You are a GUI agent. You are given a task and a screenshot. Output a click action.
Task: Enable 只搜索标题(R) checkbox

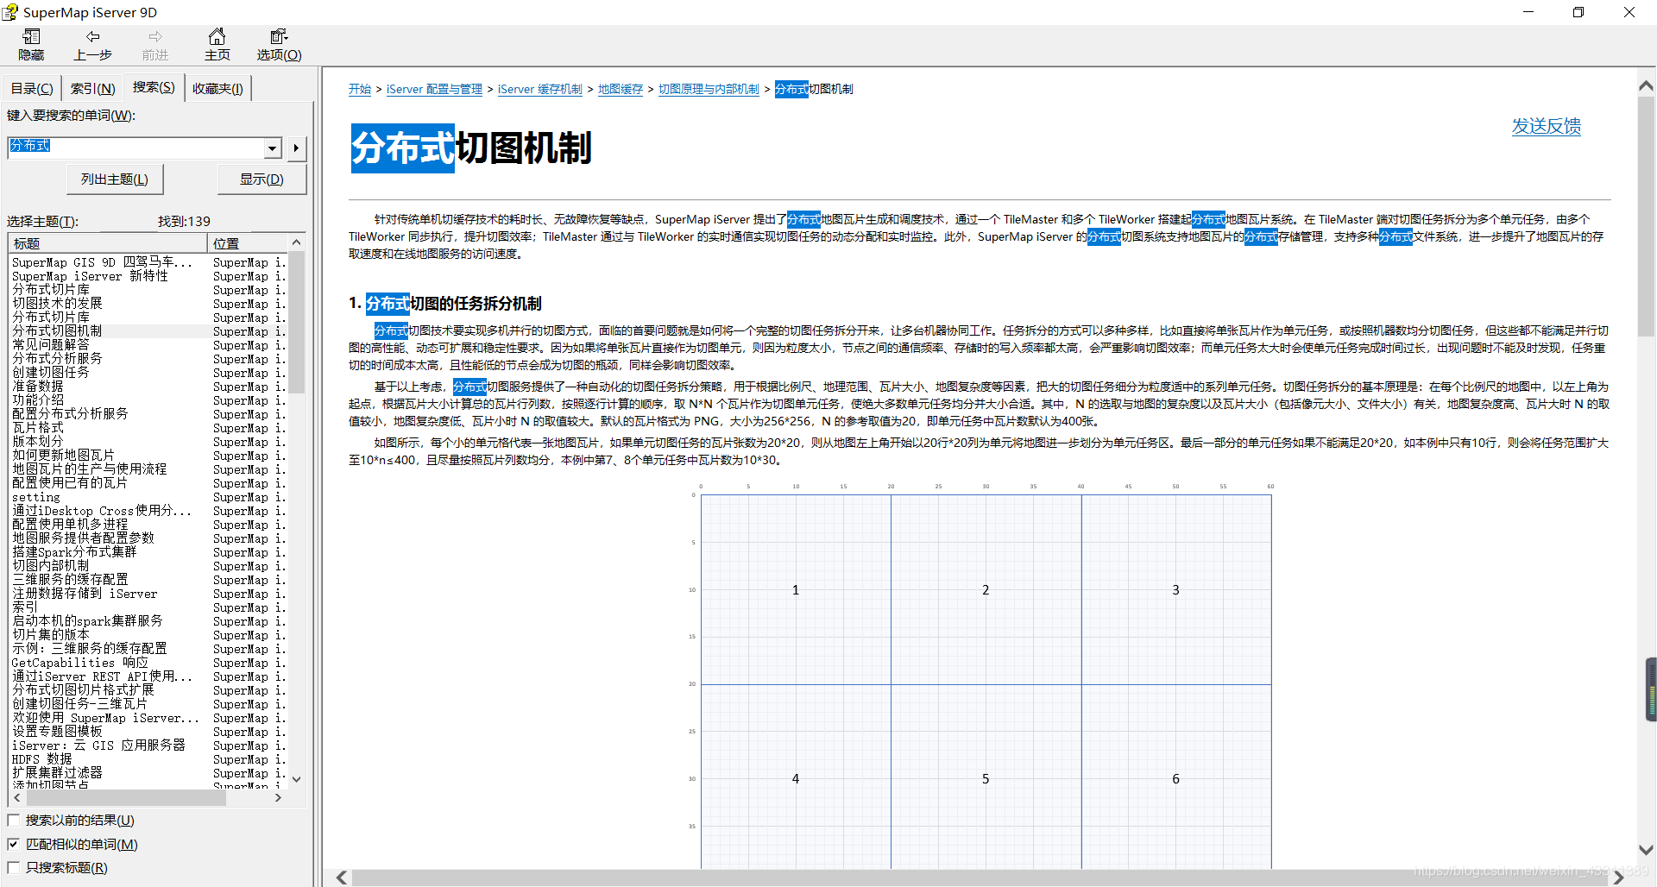[13, 867]
